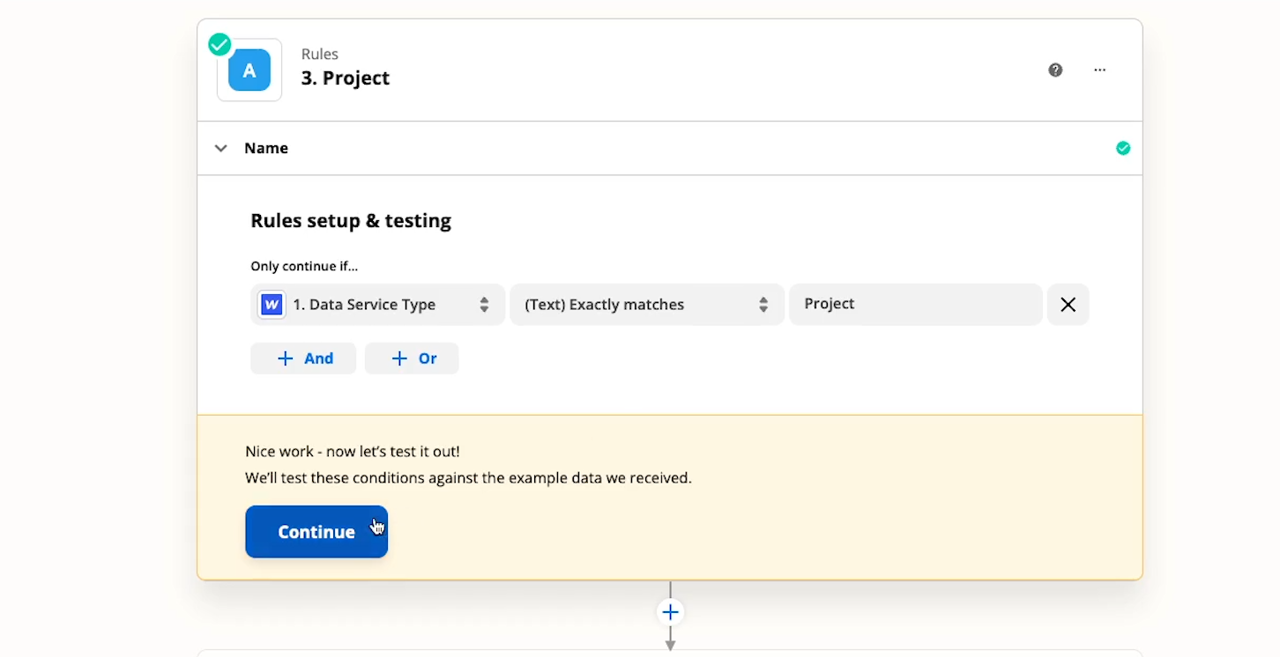Open the three-dot step options menu
Viewport: 1280px width, 657px height.
[x=1099, y=70]
